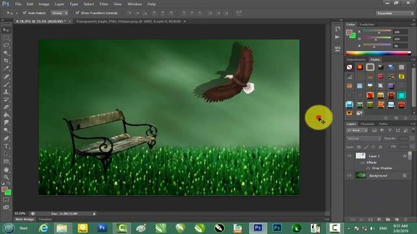This screenshot has width=417, height=234.
Task: Open the Fill slider arrow
Action: click(x=412, y=147)
